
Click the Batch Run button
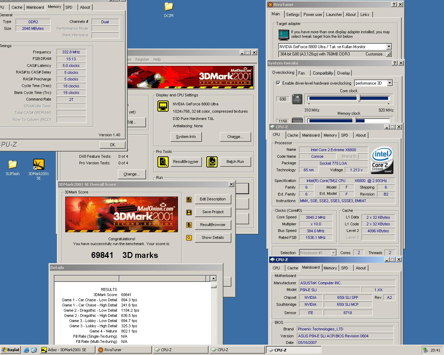(x=235, y=162)
